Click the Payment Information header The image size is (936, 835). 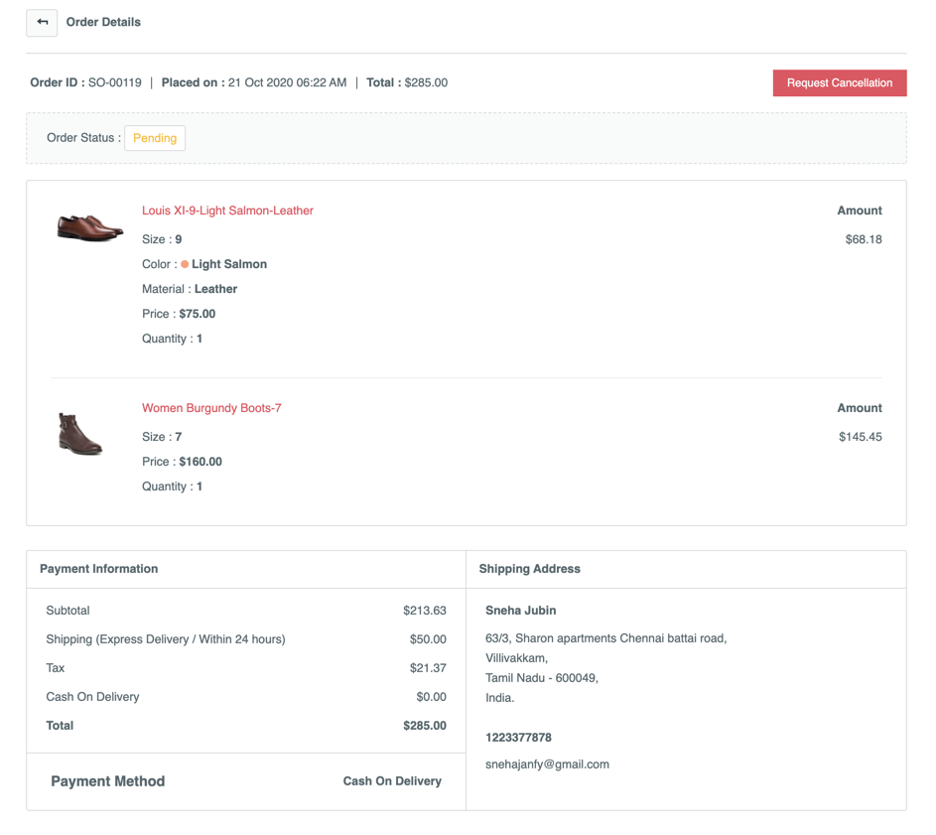coord(98,569)
